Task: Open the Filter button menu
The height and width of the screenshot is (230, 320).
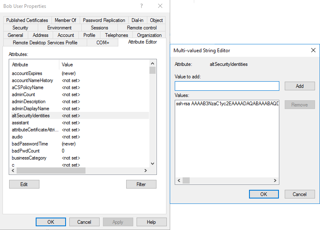Action: coord(141,184)
